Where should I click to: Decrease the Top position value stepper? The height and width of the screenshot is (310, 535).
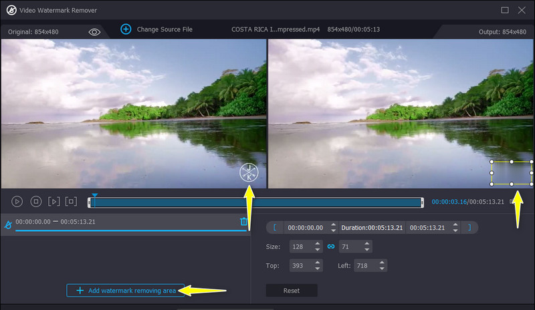tap(318, 269)
